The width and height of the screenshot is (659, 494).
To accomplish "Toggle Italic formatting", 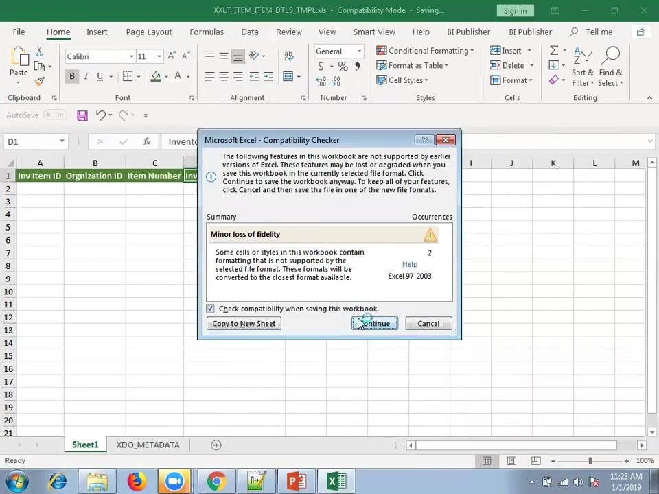I will (x=86, y=76).
